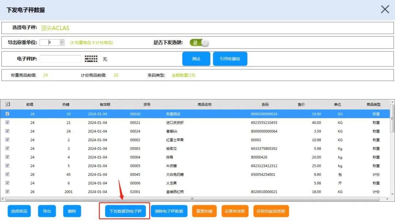Increase the 导出称重单位 value with up arrow
Screen dimensions: 395x221
coord(62,41)
